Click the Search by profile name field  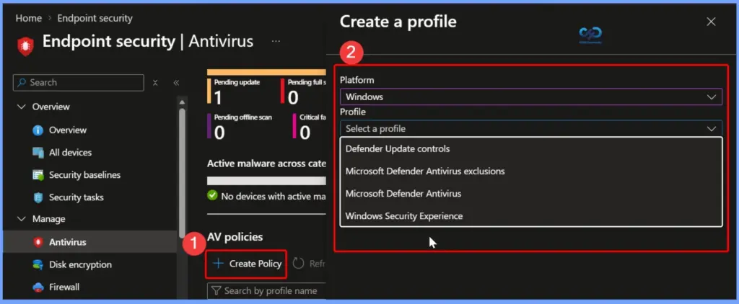[x=267, y=291]
